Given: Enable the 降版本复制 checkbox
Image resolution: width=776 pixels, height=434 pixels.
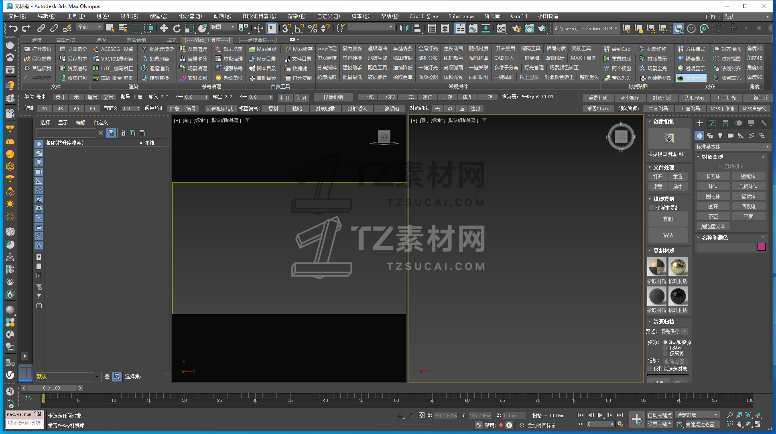Looking at the screenshot, I should [651, 208].
